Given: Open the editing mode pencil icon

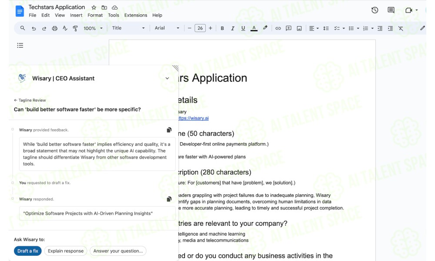Looking at the screenshot, I should click(x=422, y=28).
